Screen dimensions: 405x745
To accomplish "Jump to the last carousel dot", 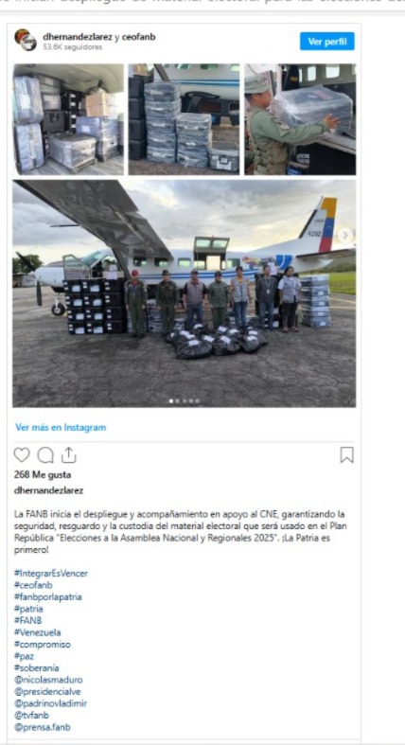I will point(197,401).
